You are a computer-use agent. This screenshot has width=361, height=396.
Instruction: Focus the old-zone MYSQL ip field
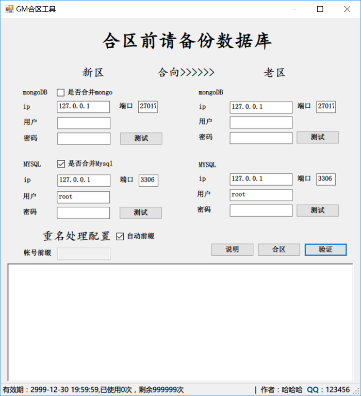tap(261, 179)
